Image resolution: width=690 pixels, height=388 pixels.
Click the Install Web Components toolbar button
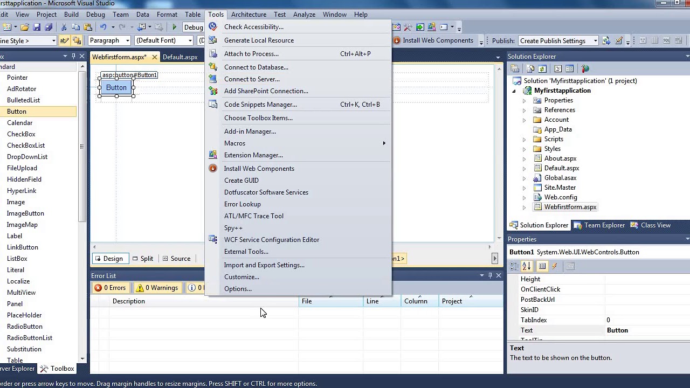pos(433,40)
